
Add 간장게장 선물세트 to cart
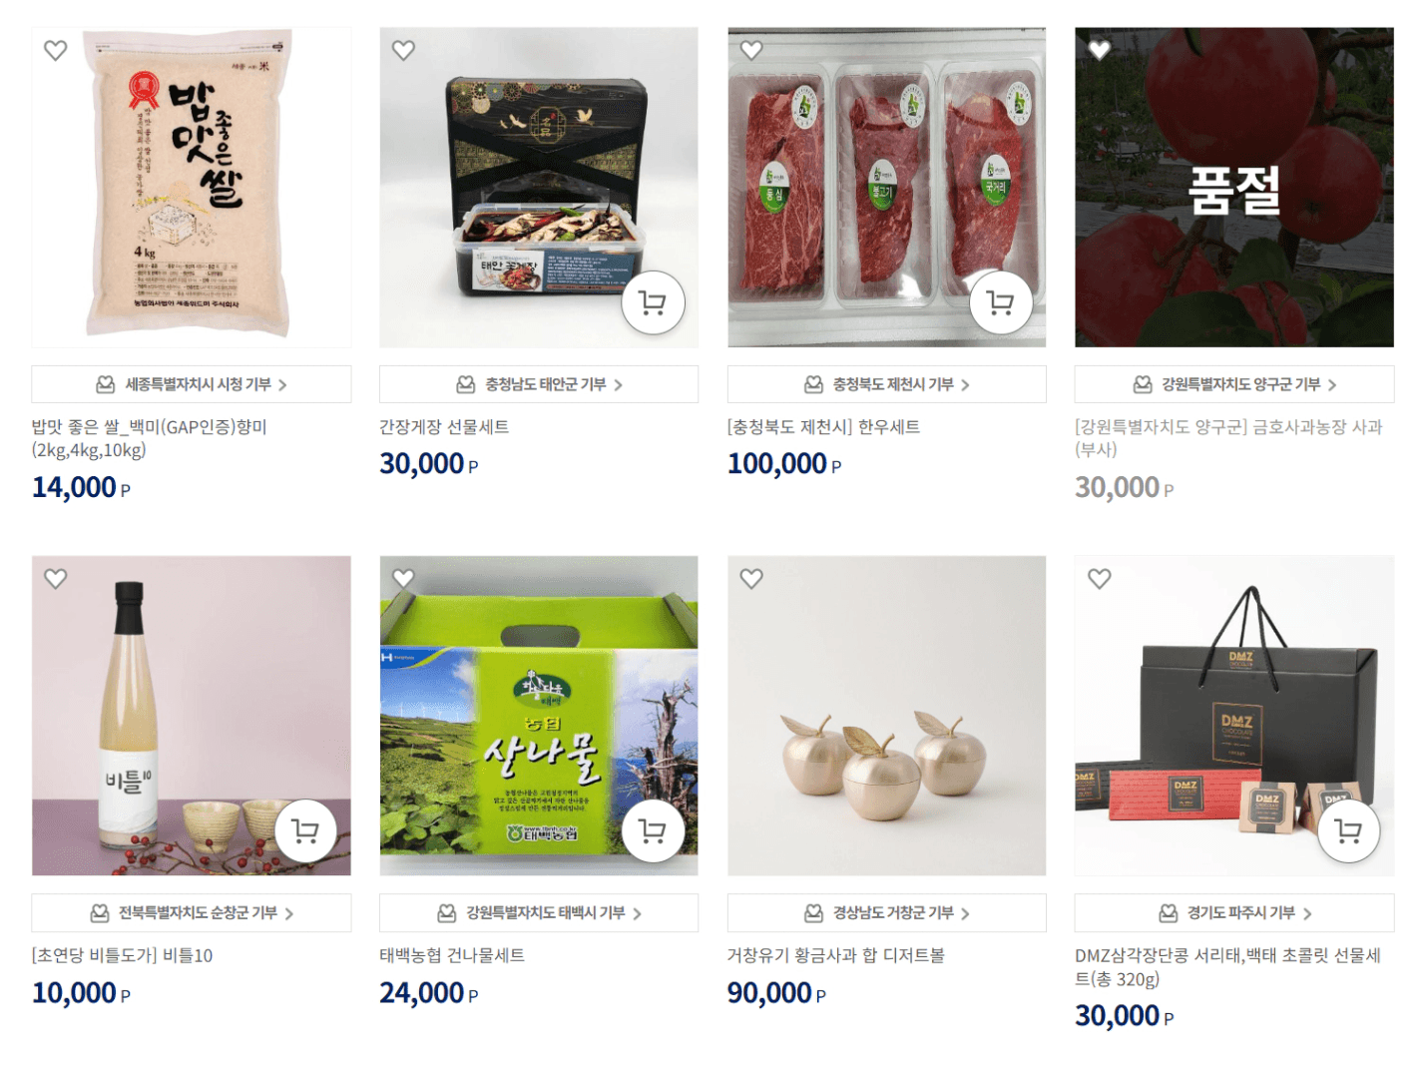pyautogui.click(x=653, y=302)
